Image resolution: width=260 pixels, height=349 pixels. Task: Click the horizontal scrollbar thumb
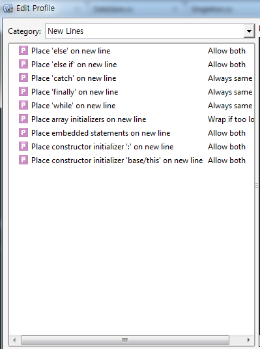click(125, 340)
